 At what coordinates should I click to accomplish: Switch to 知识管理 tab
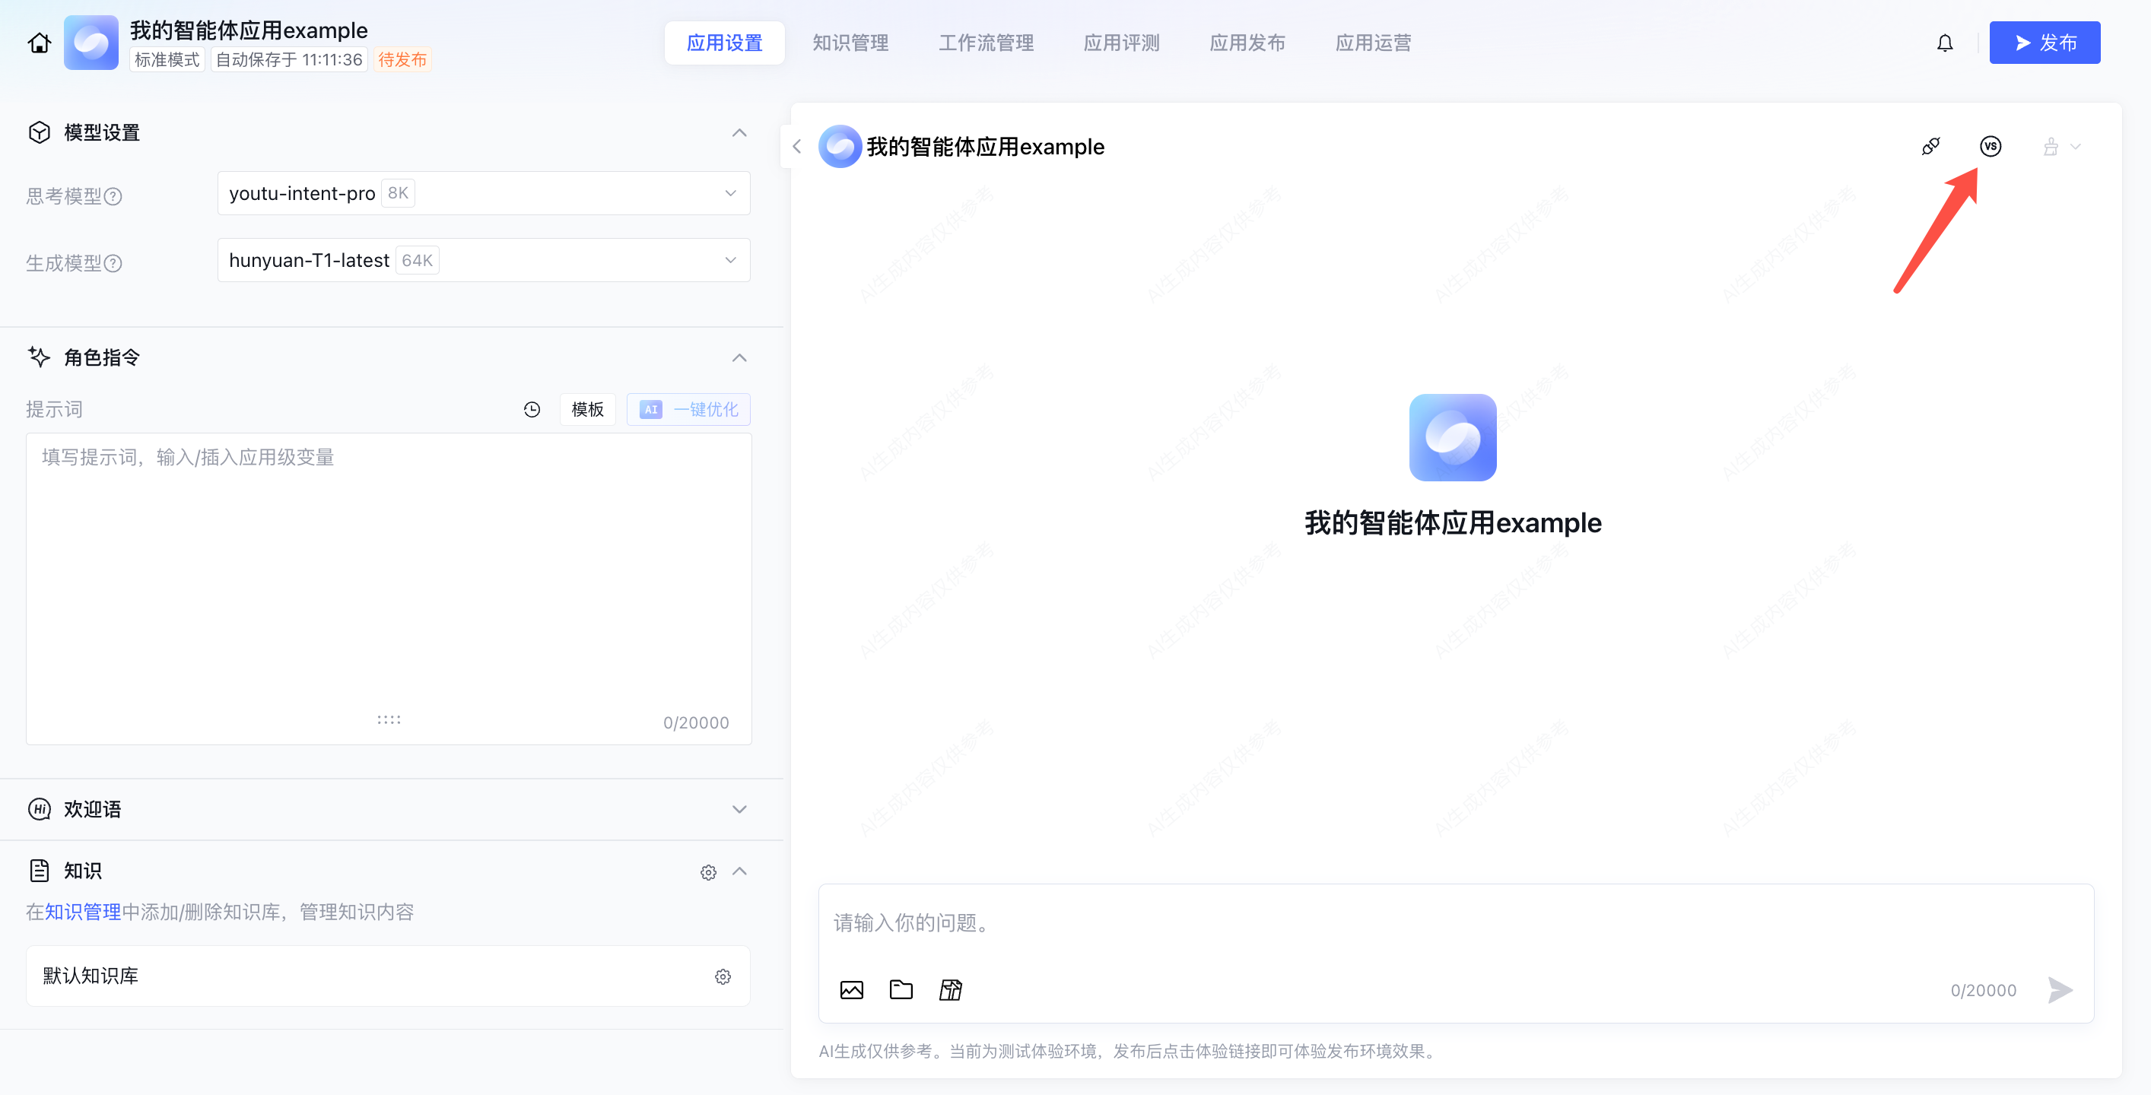850,43
